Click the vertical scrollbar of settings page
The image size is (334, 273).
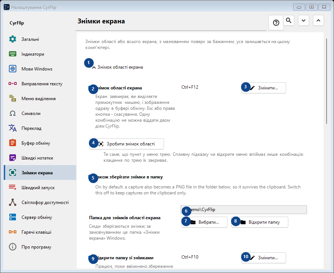(326, 81)
